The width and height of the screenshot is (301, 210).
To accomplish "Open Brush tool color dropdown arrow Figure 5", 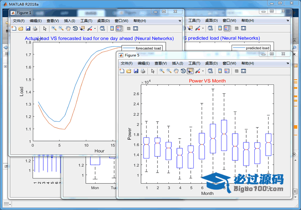I will click(203, 71).
